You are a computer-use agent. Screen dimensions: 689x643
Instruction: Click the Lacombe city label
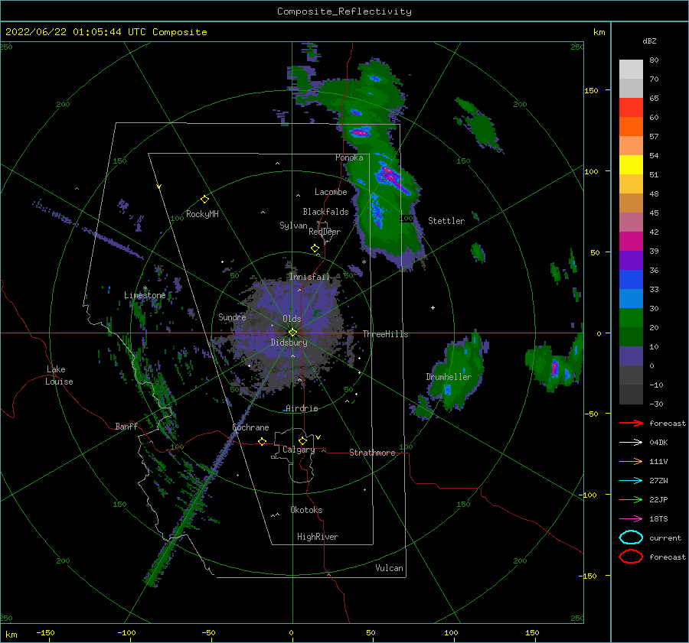331,192
